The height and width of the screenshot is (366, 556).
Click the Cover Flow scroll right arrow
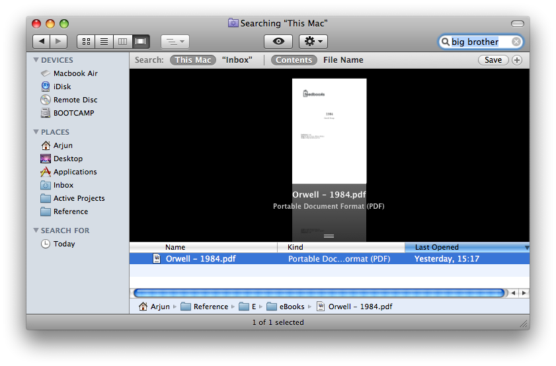tap(524, 293)
